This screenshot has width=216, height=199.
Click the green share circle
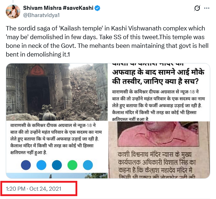click(x=72, y=165)
